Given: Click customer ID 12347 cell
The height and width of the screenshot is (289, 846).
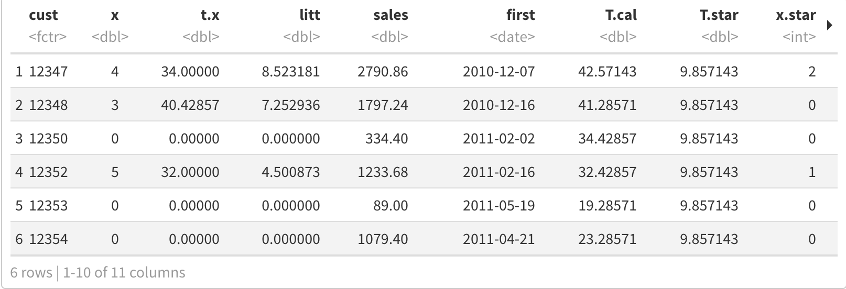Looking at the screenshot, I should 48,72.
